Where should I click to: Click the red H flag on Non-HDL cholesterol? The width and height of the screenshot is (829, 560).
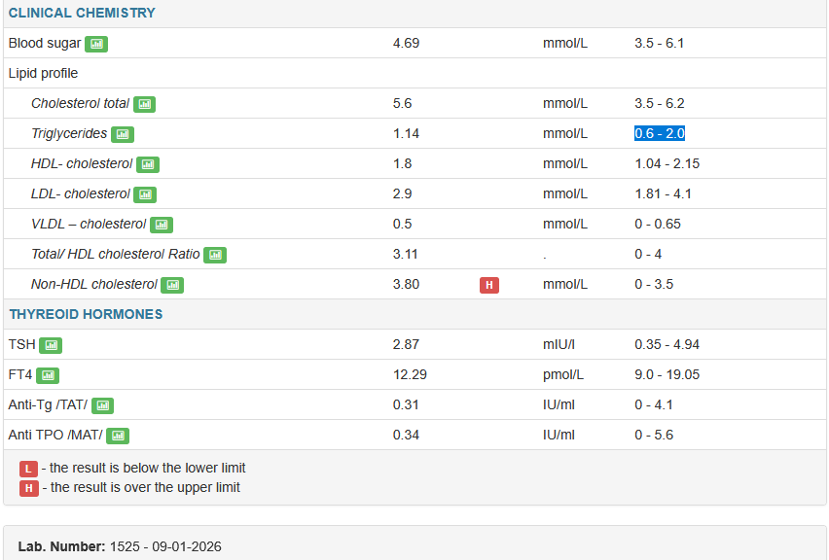489,285
